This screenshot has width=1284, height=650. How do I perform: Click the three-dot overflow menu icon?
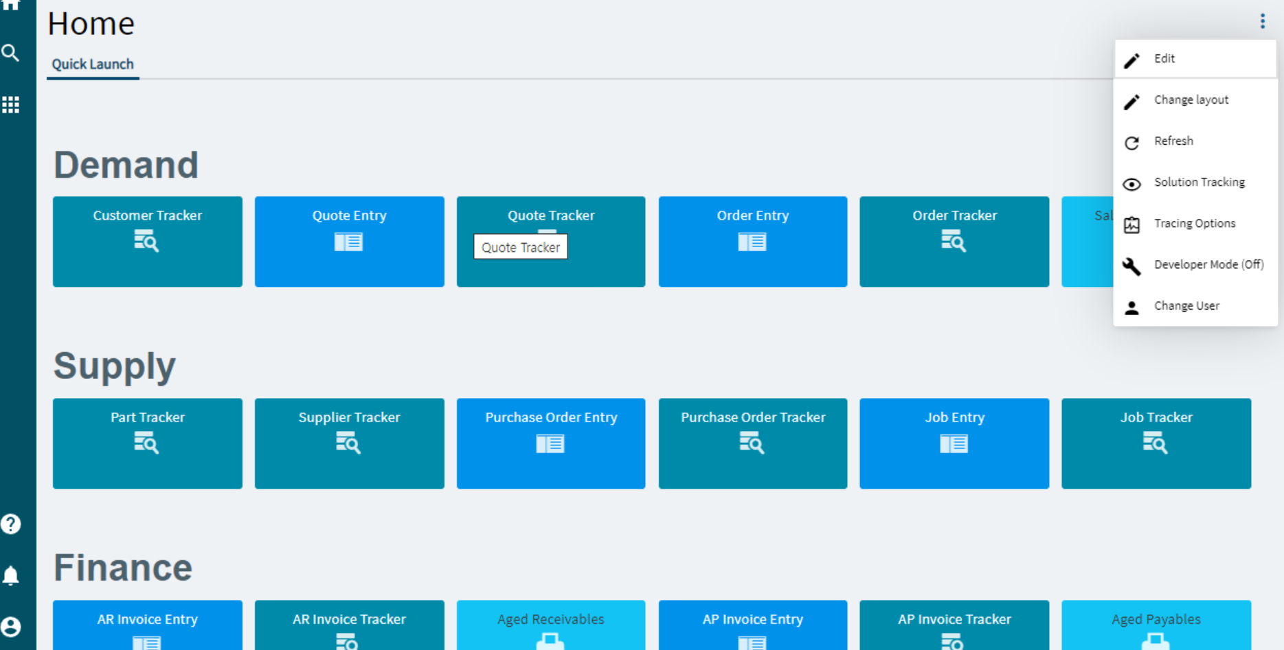[x=1262, y=21]
